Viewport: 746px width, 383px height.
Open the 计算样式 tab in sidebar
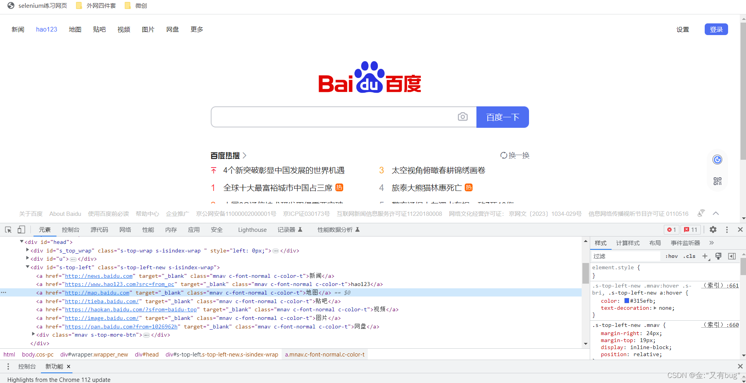tap(628, 243)
